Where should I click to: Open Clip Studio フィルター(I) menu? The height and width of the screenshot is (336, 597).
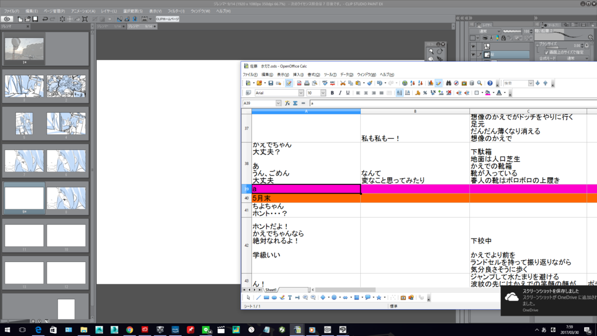coord(176,11)
